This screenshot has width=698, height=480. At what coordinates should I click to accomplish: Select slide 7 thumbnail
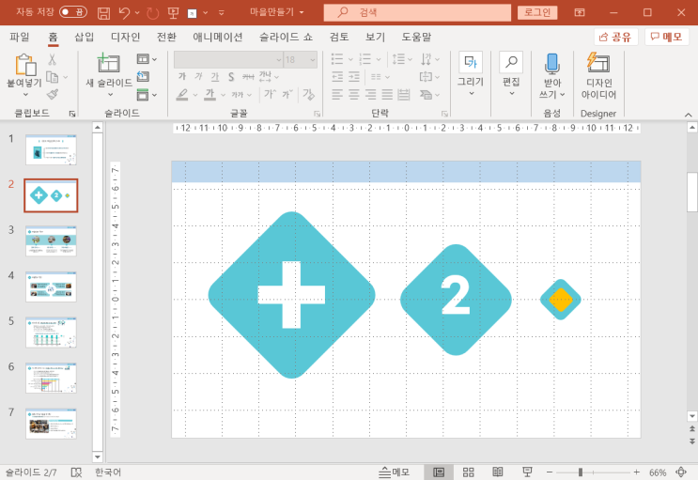51,424
